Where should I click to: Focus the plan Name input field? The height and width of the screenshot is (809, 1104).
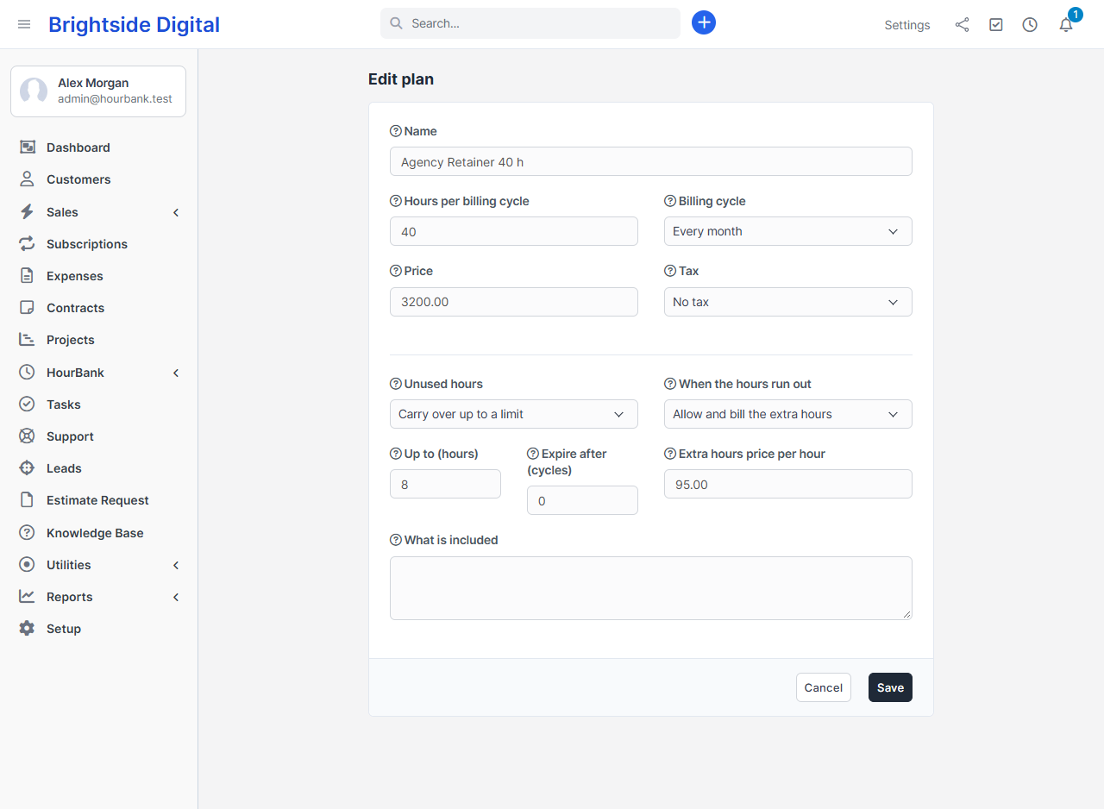coord(651,161)
